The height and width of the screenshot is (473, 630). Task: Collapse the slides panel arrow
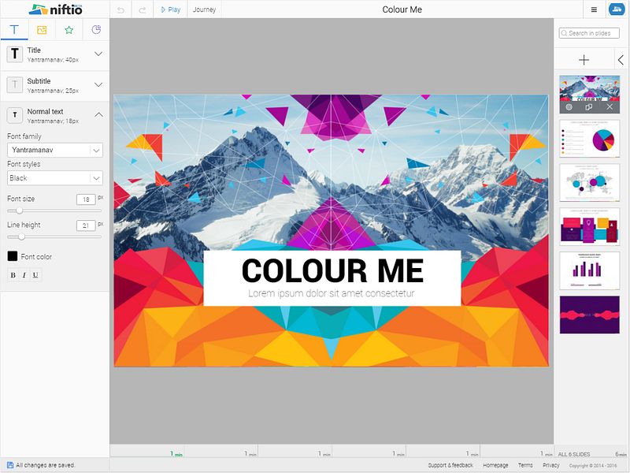pos(621,61)
